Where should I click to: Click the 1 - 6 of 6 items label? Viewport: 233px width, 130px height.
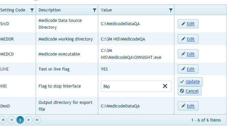(x=206, y=120)
